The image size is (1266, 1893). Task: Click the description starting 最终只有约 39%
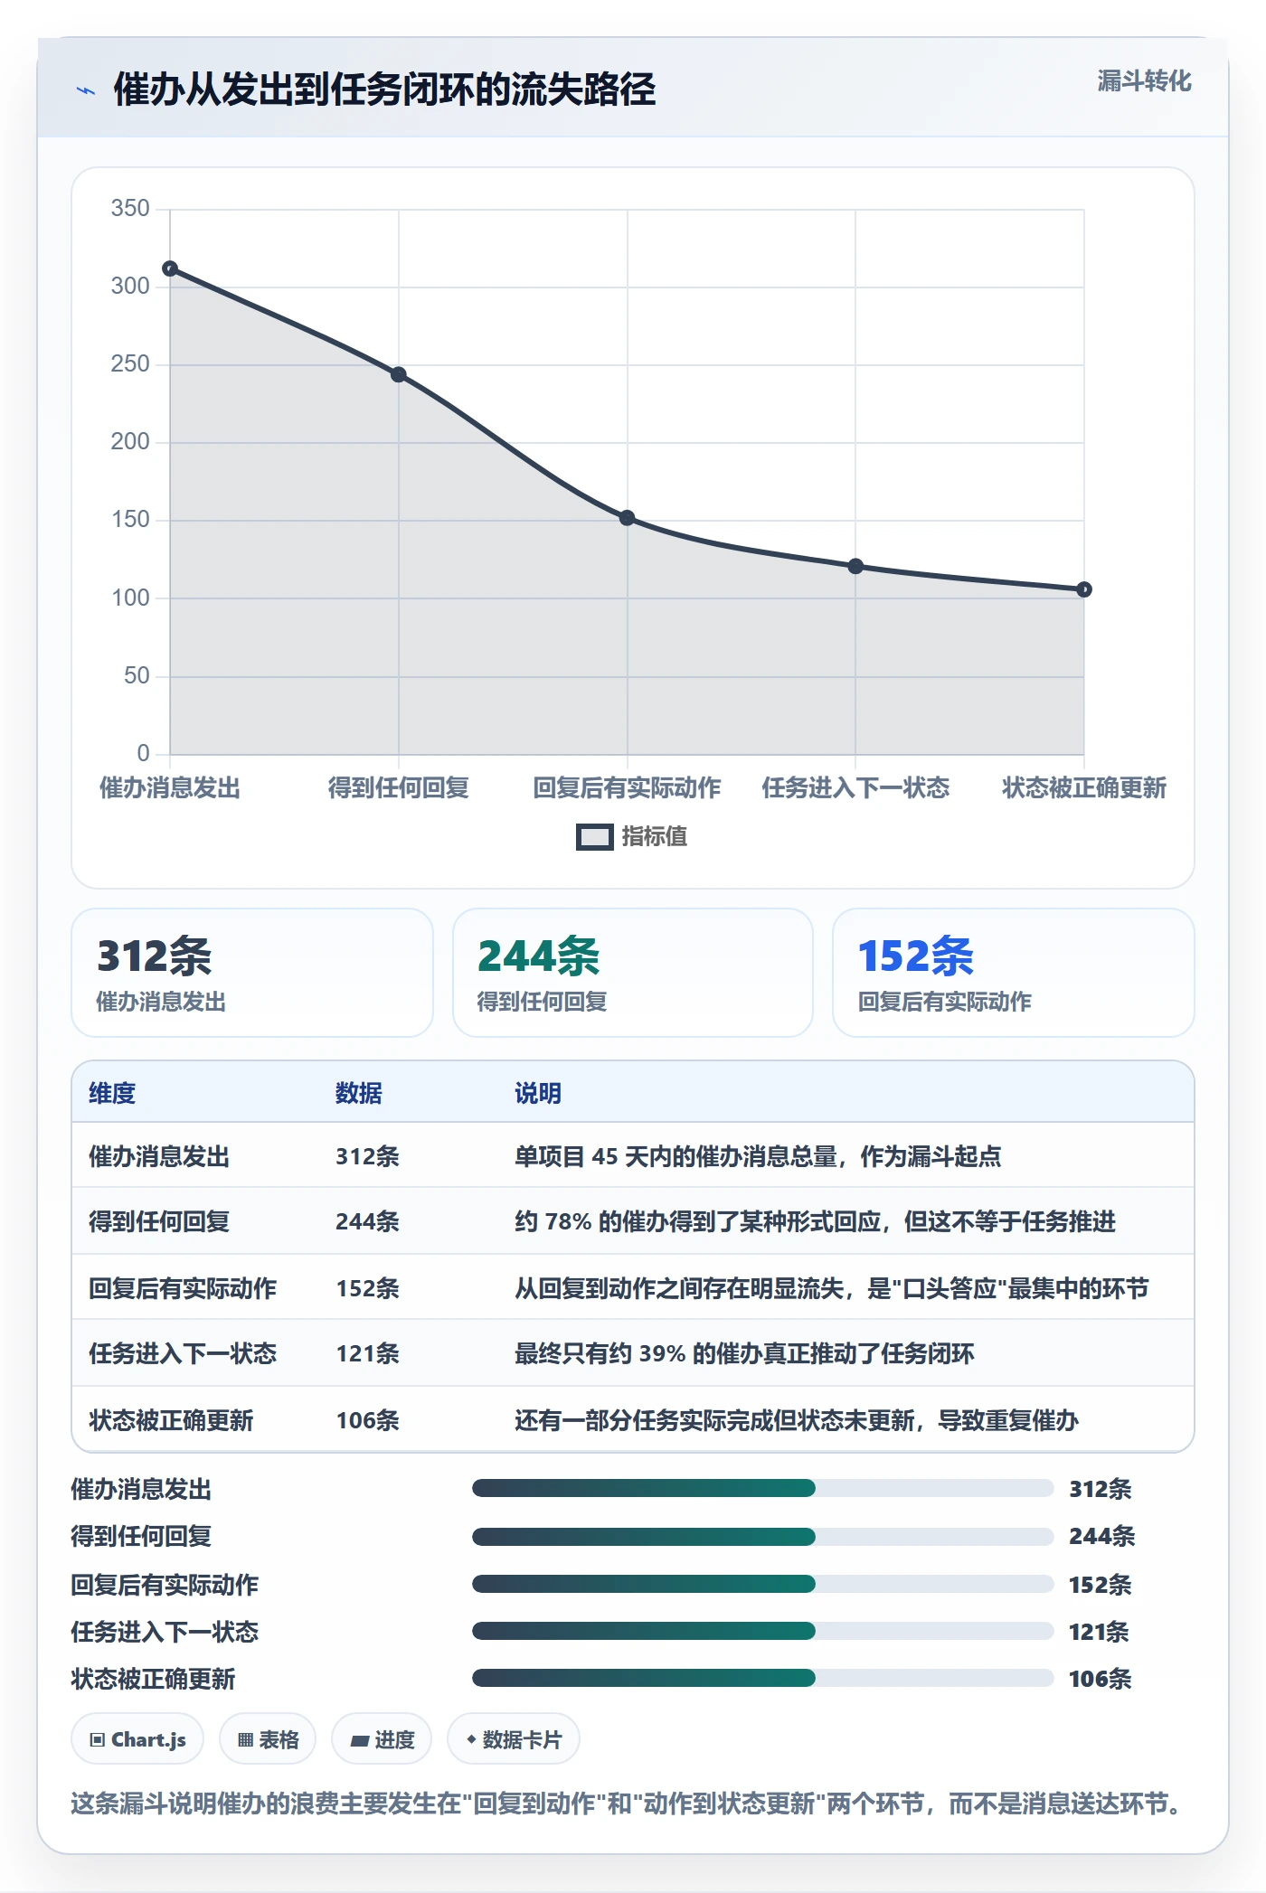pos(744,1353)
